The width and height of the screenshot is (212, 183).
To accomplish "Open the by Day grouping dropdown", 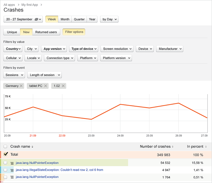I will coord(109,19).
